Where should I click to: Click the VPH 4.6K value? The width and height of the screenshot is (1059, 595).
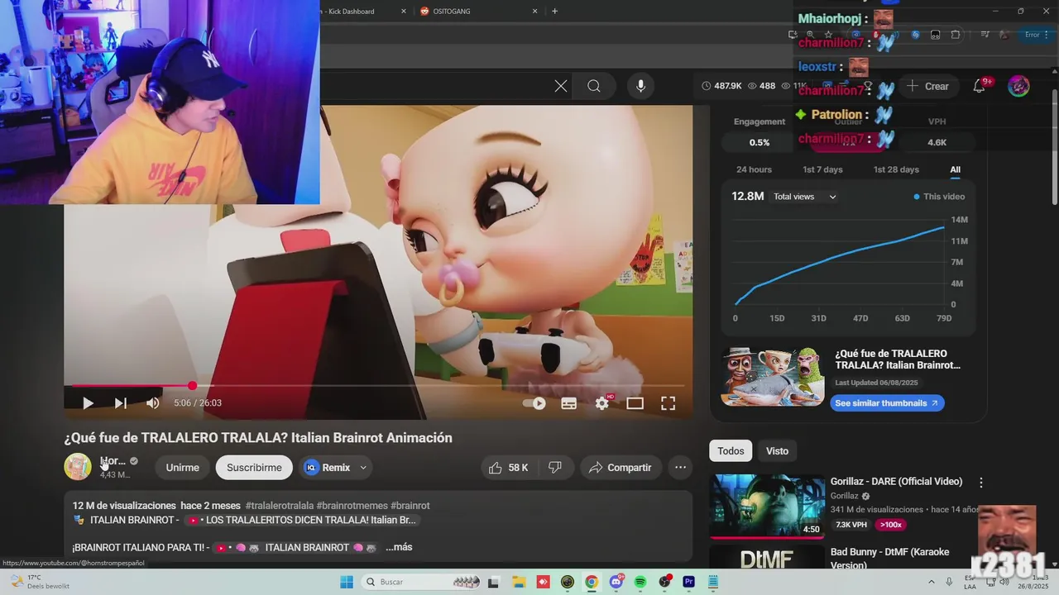tap(937, 142)
